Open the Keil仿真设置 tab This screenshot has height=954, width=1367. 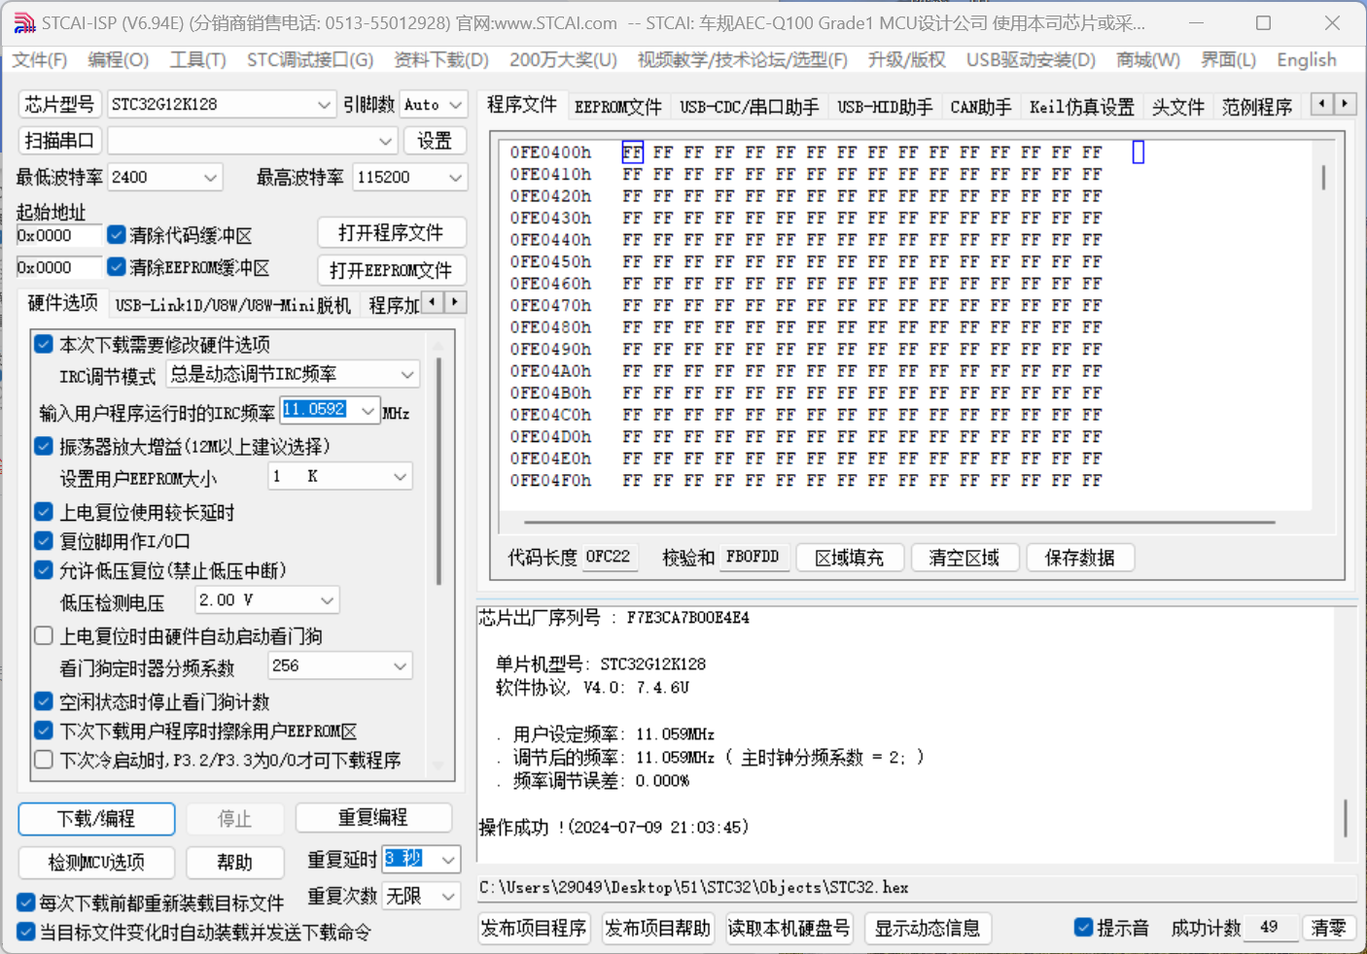tap(1082, 107)
